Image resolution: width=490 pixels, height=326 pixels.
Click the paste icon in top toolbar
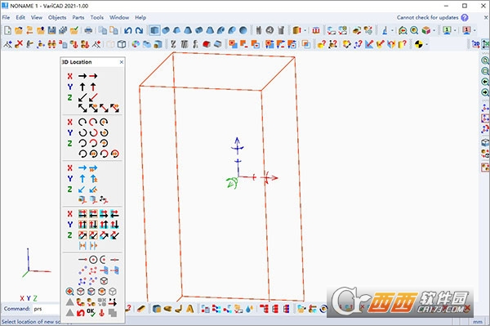tap(114, 30)
